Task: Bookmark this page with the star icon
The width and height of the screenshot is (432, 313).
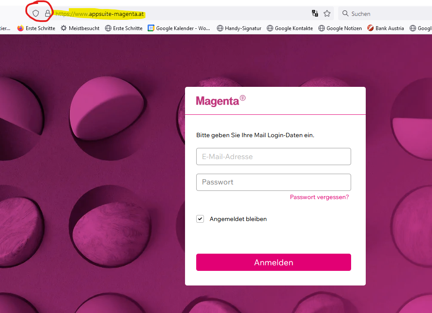Action: 327,13
